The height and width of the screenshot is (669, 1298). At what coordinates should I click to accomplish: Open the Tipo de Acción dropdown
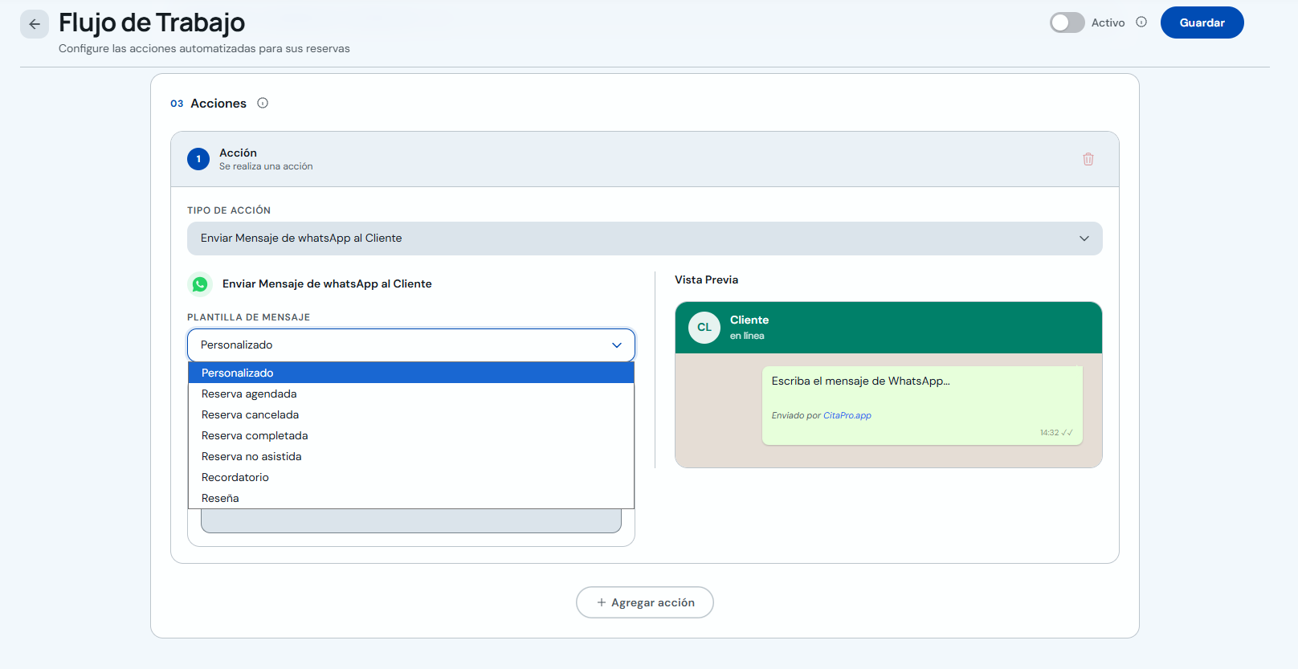tap(644, 239)
